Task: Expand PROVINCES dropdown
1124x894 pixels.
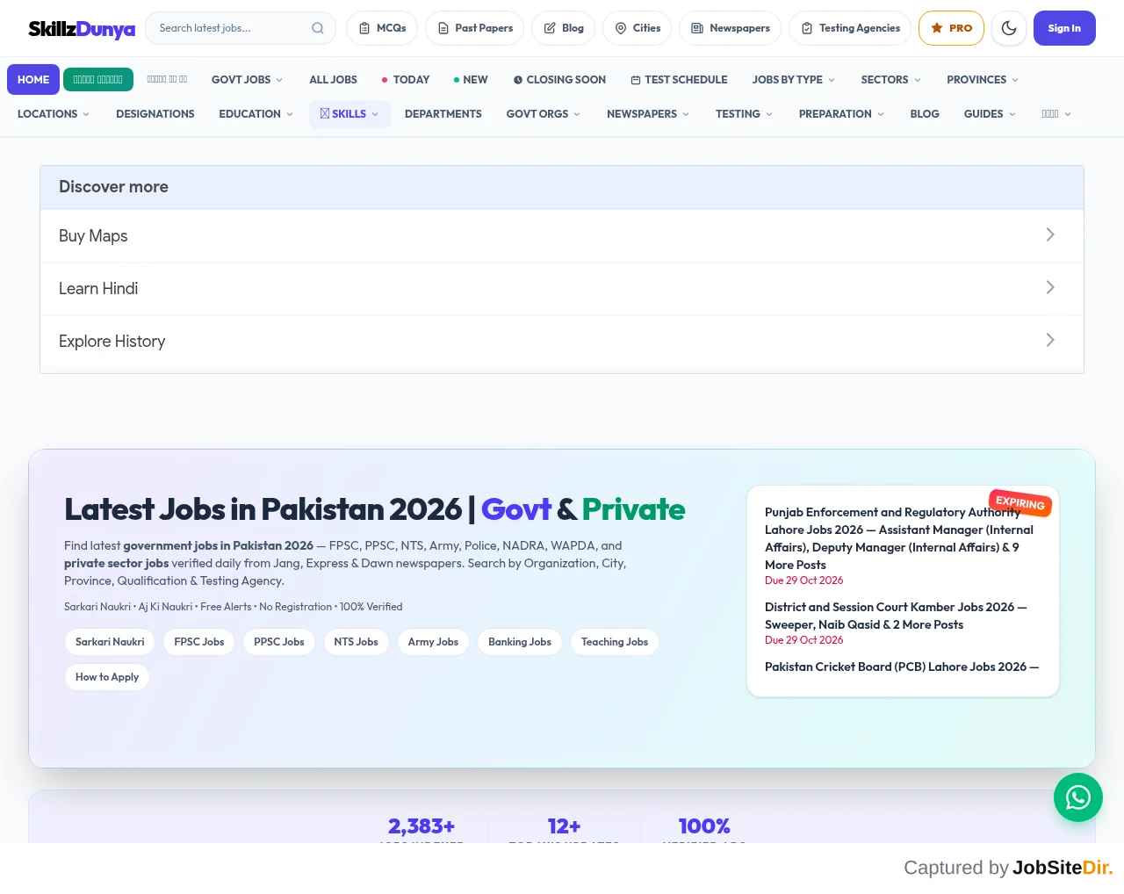Action: pos(983,80)
